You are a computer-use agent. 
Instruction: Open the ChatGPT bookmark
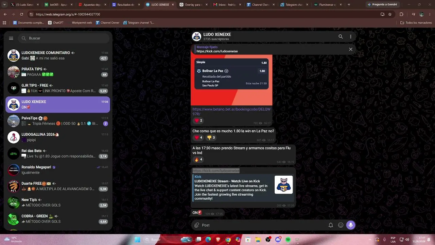[x=56, y=23]
